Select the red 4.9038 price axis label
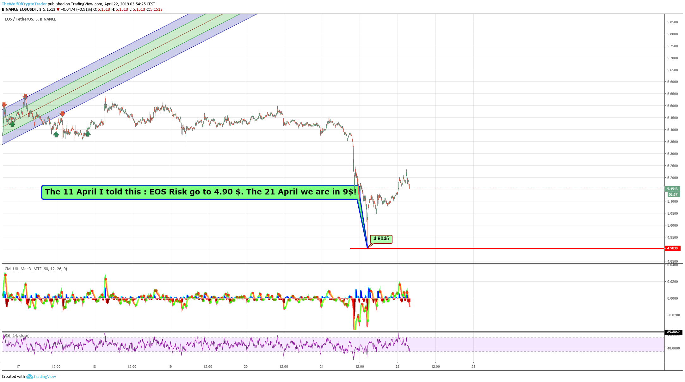 pos(672,248)
